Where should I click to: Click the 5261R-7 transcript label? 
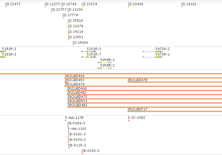[94, 54]
